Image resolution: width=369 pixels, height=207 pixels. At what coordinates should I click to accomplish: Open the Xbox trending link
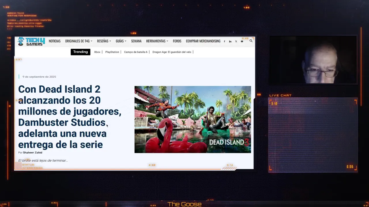click(x=97, y=52)
